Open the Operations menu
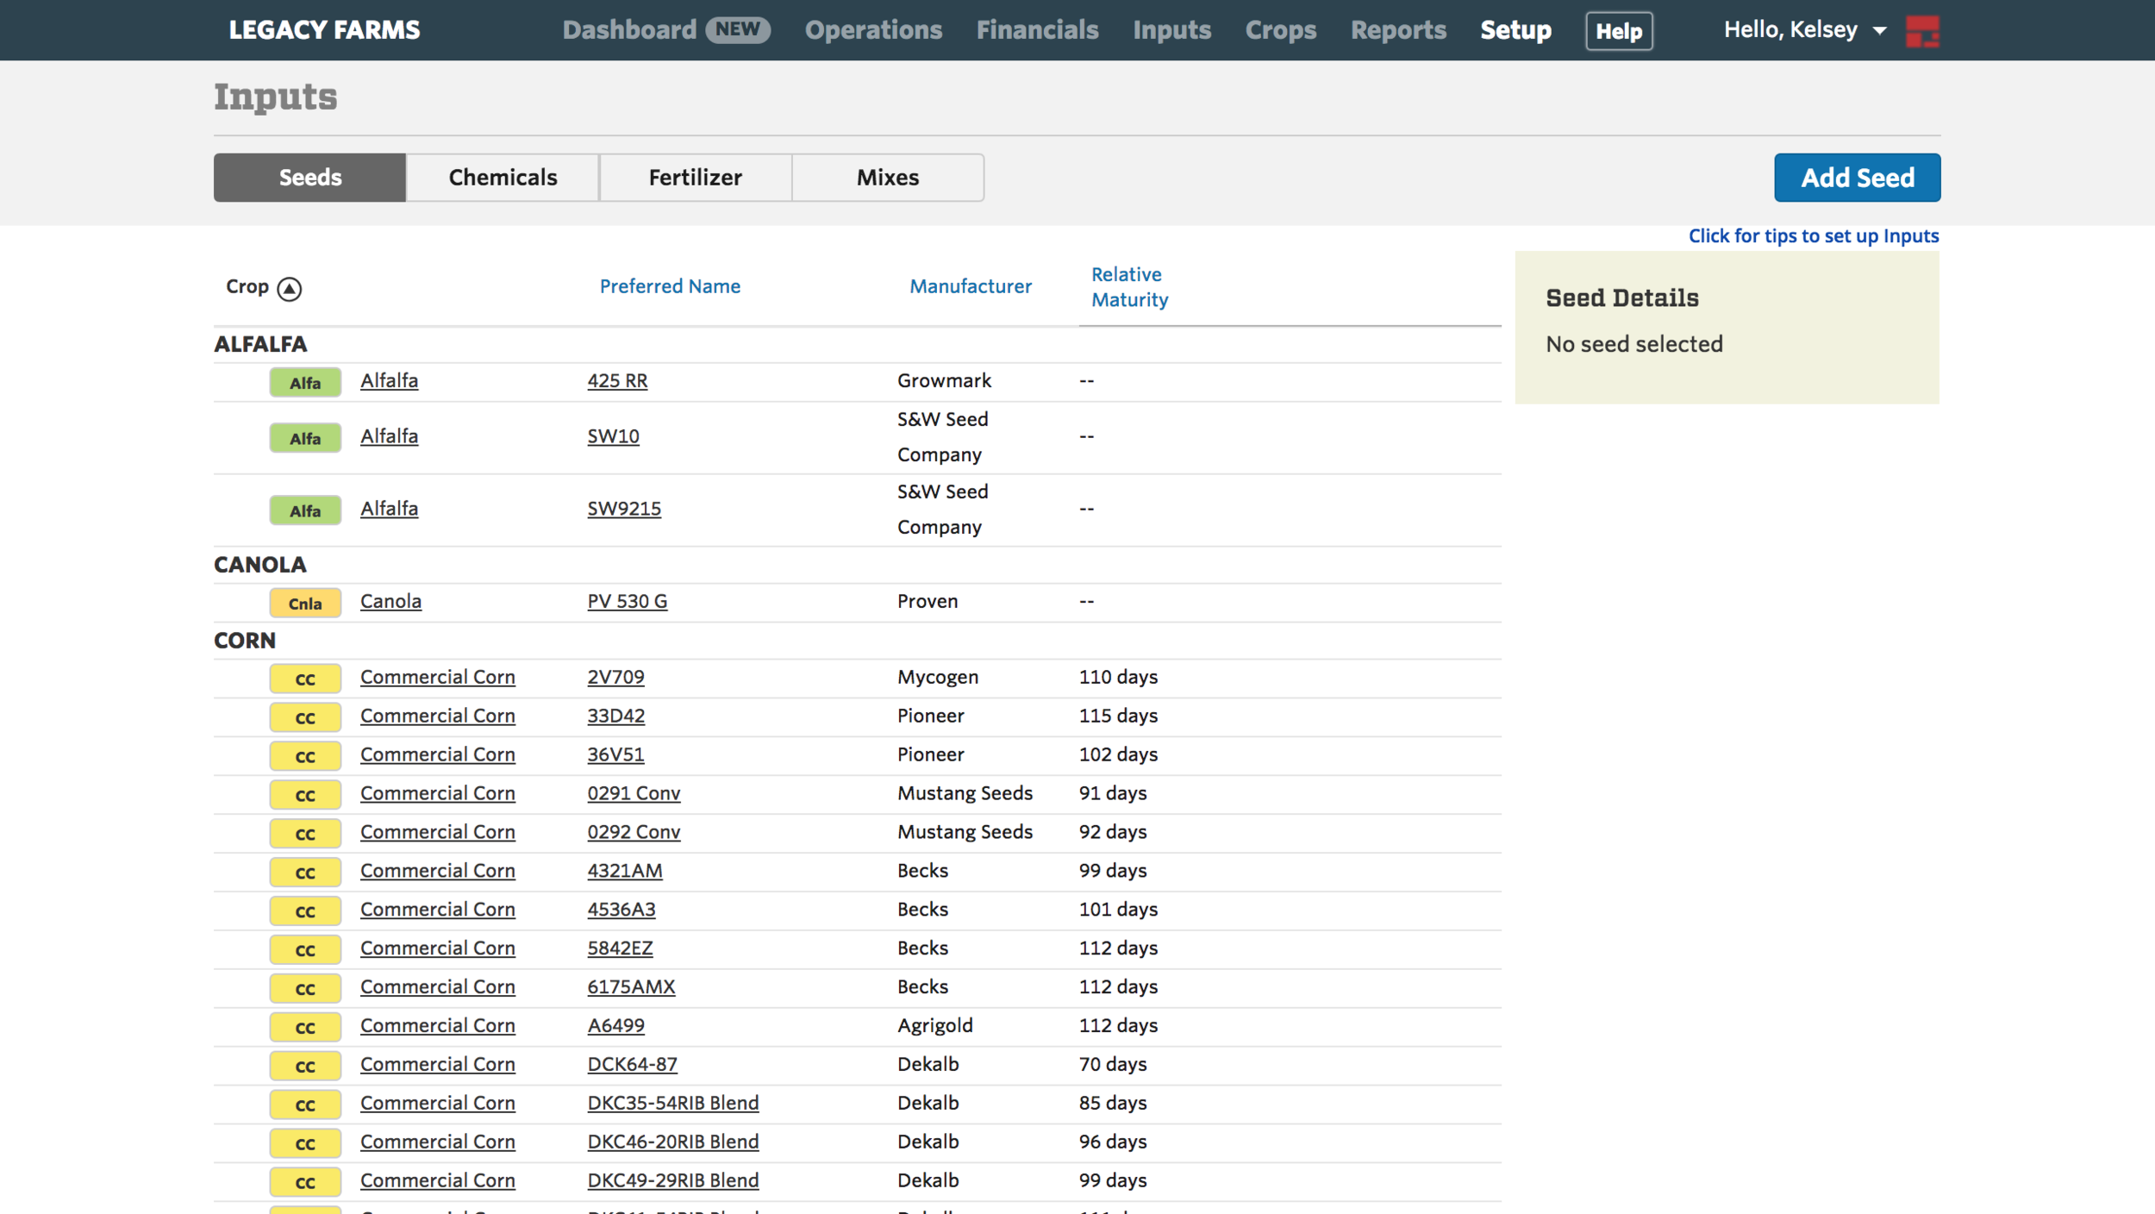The width and height of the screenshot is (2155, 1214). click(x=873, y=30)
